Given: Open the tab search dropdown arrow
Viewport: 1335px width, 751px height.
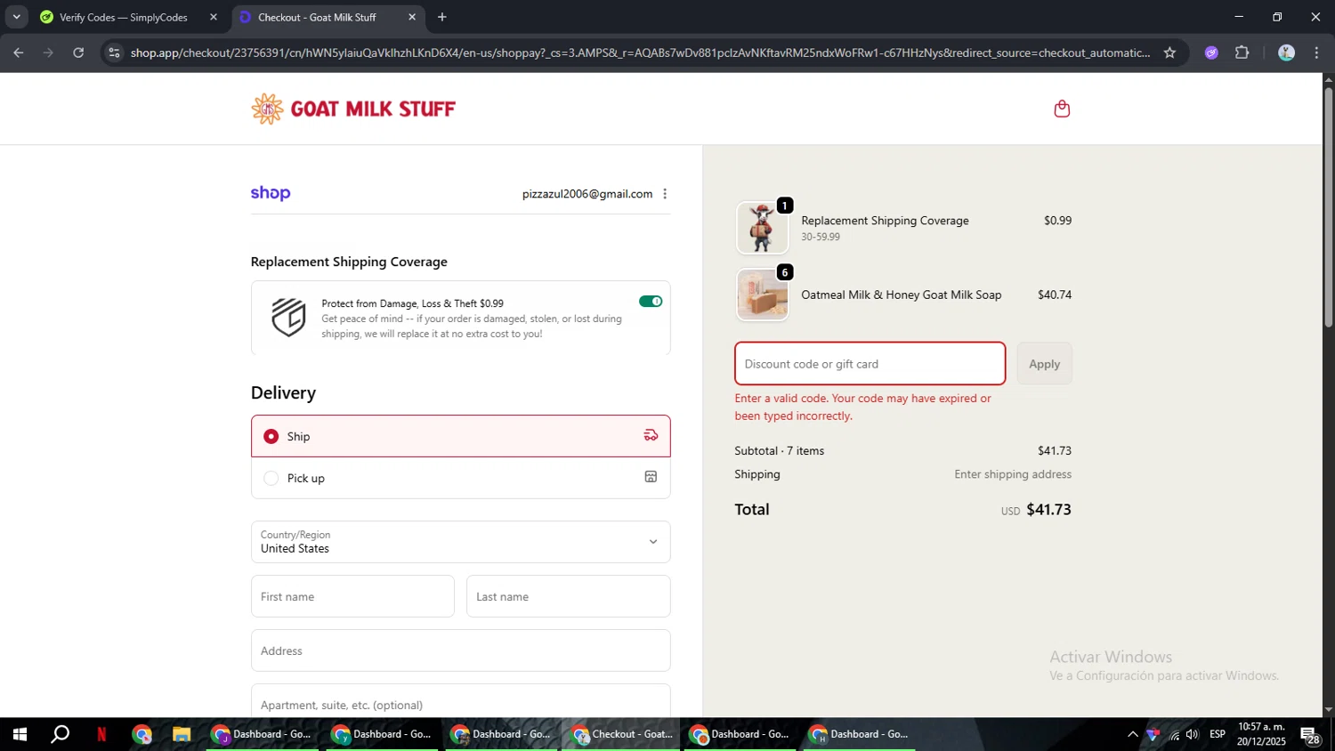Looking at the screenshot, I should click(16, 17).
